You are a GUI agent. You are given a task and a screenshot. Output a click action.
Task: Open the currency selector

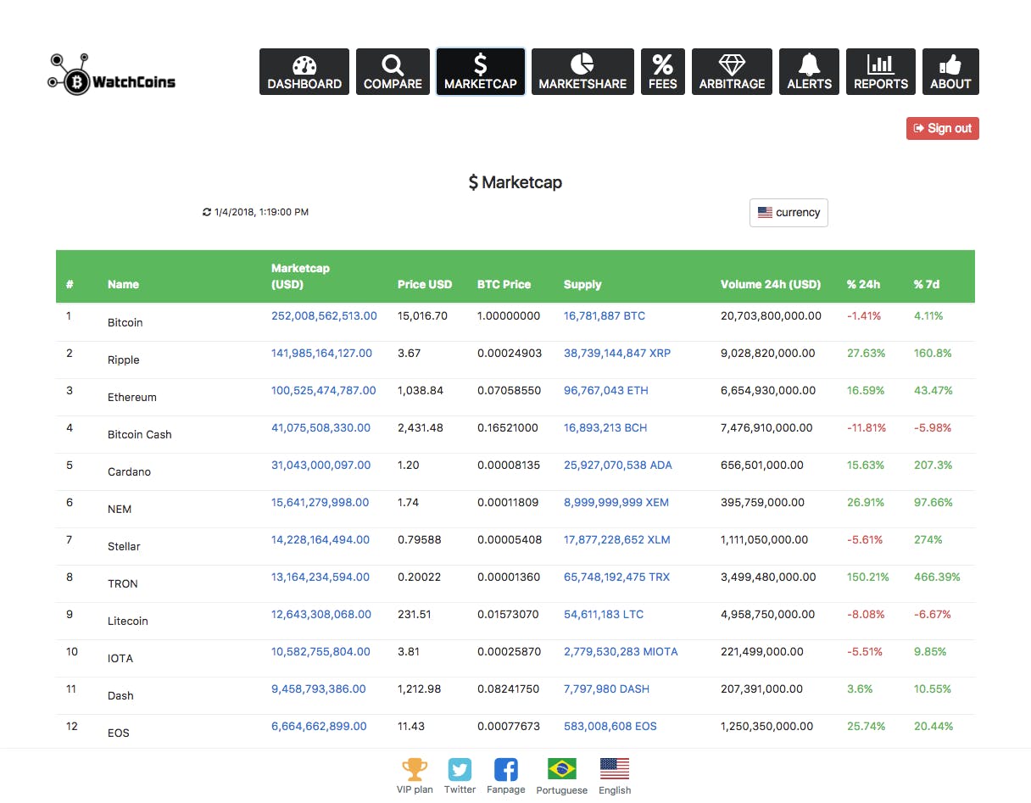point(789,213)
